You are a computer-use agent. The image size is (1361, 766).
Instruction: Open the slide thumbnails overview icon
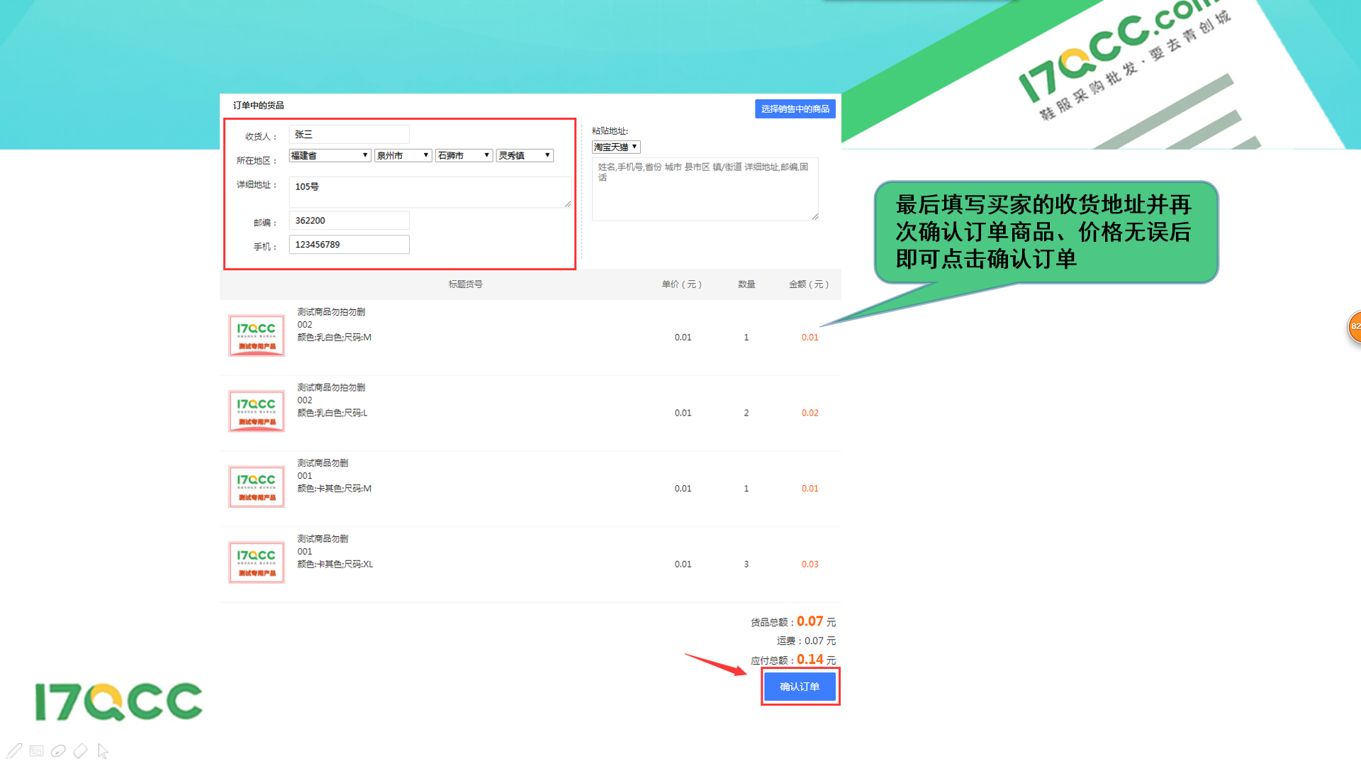(x=37, y=750)
